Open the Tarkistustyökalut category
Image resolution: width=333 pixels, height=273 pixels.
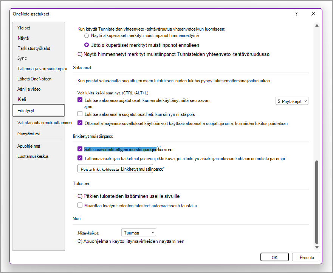click(34, 48)
